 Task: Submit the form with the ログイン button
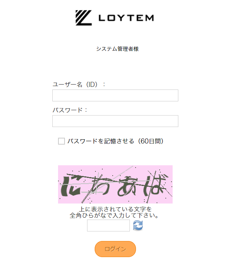115,249
